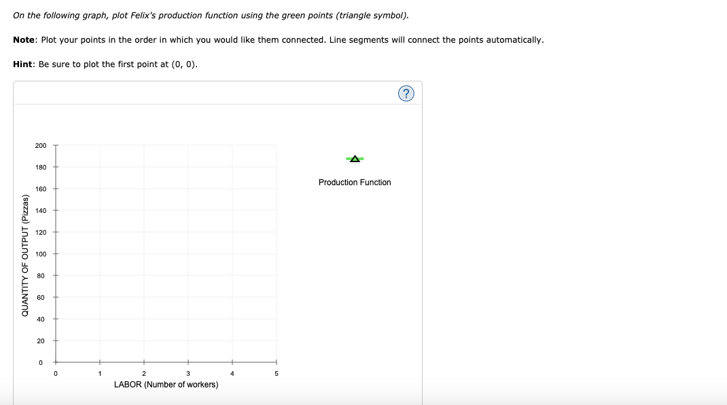The image size is (727, 405).
Task: Click the bold Note text
Action: [x=22, y=39]
